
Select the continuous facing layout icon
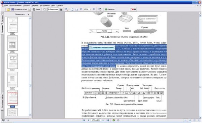(194, 120)
